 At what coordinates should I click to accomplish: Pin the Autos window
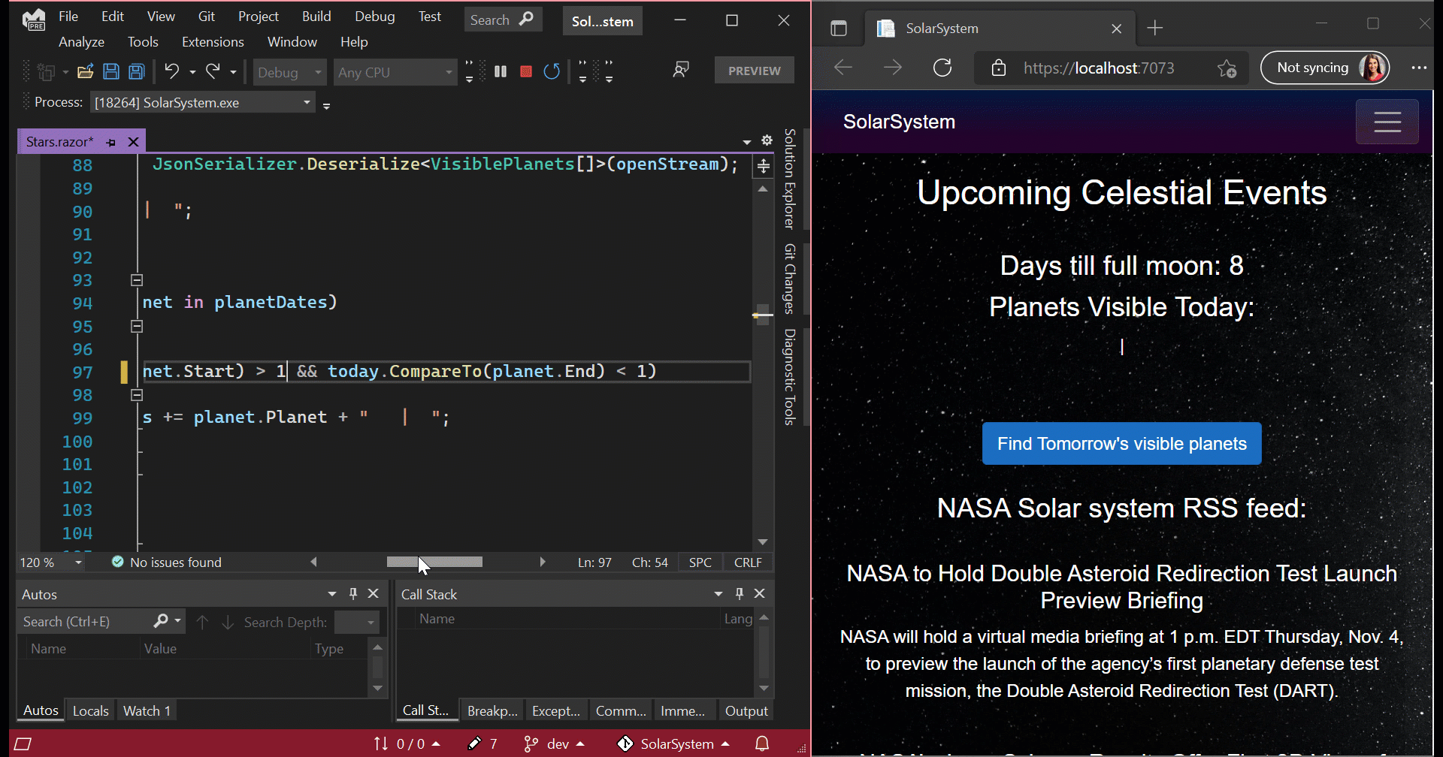352,593
